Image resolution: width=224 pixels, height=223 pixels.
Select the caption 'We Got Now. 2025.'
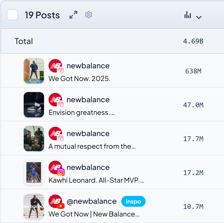[x=80, y=78]
